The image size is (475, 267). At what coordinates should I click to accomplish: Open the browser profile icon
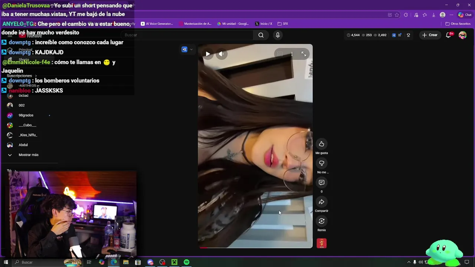coord(442,15)
